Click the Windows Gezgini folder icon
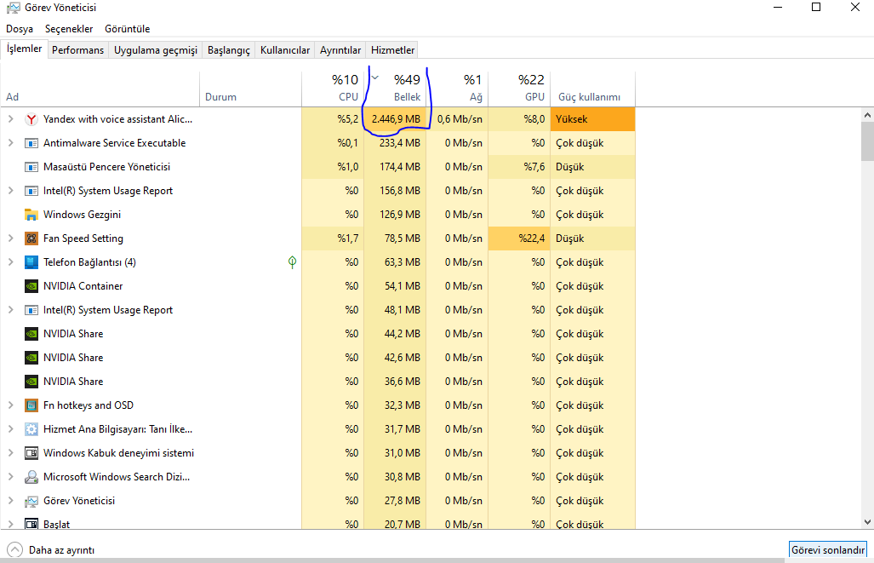 tap(31, 215)
